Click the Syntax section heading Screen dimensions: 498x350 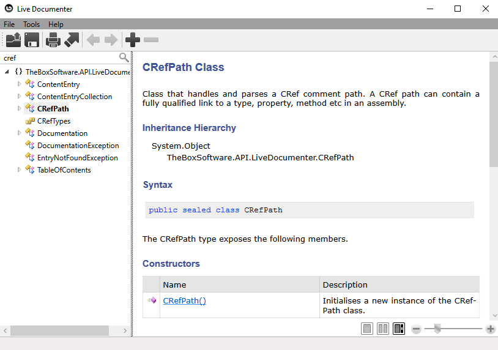157,185
